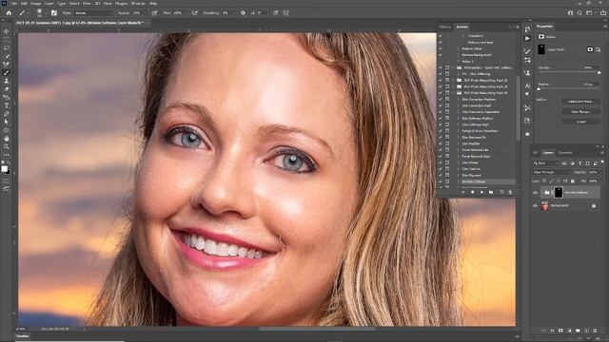Viewport: 609px width, 342px height.
Task: Click the foreground color swatch
Action: pos(4,169)
